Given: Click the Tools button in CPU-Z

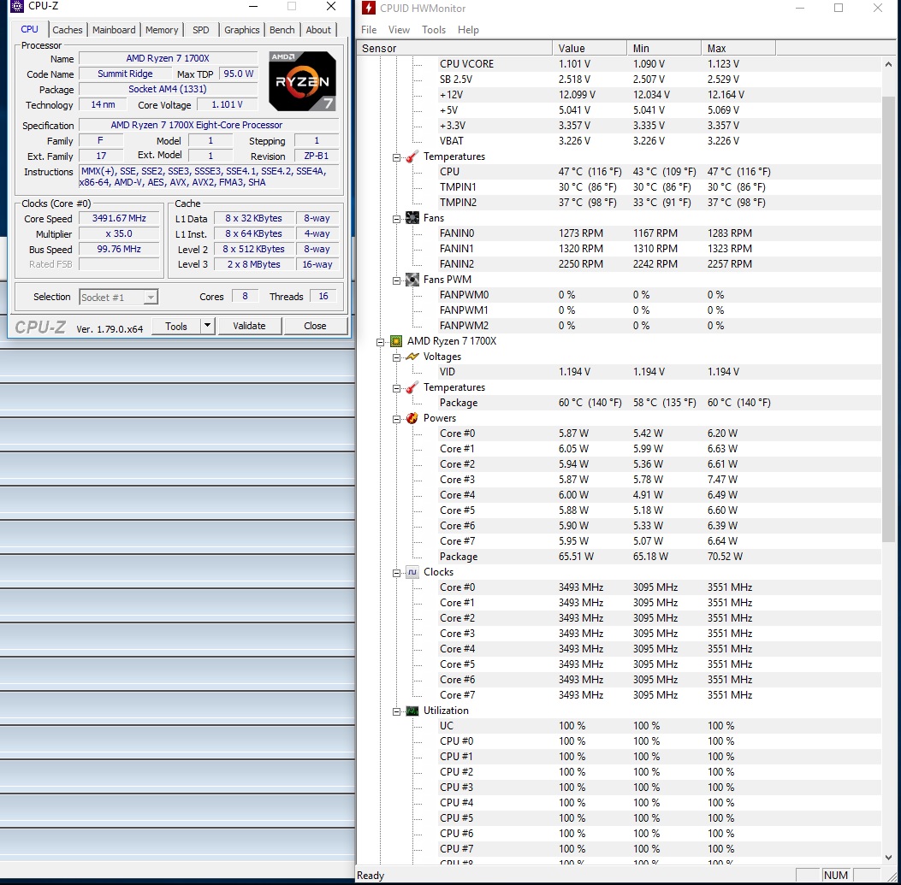Looking at the screenshot, I should click(x=176, y=326).
